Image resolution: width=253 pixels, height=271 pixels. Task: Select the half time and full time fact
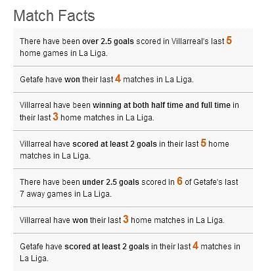[133, 111]
